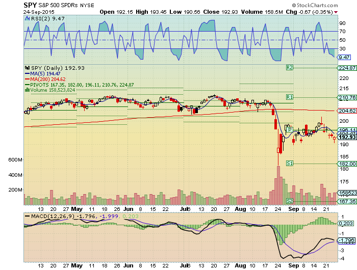Screen dimensions: 357x270
Task: Click the 204.62 moving average price tag
Action: [x=347, y=111]
